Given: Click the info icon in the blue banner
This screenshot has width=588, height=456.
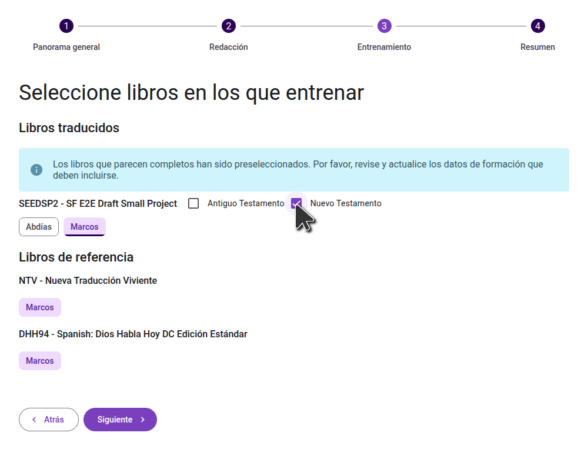Looking at the screenshot, I should (x=36, y=170).
